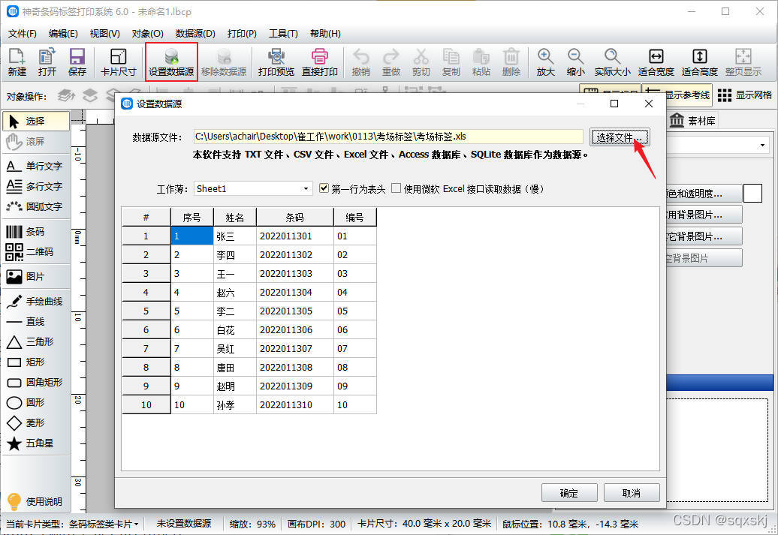Toggle 显示参考线 show guides button
Screen dimensions: 778x535
click(678, 95)
